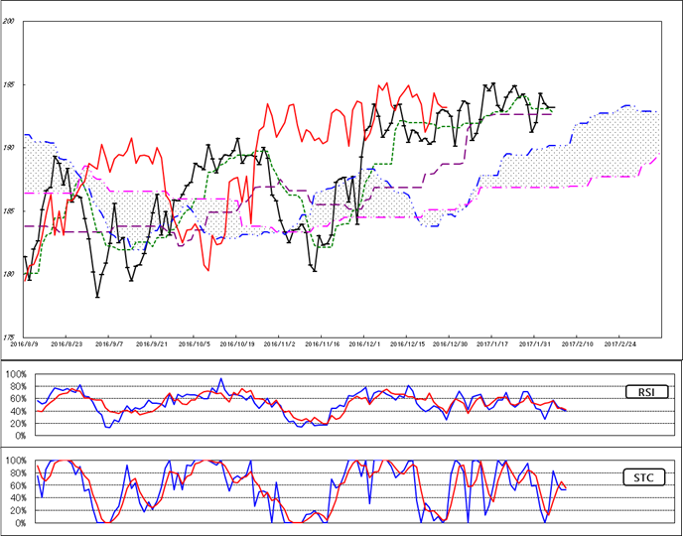Click the 0% label on STC panel

[x=20, y=522]
